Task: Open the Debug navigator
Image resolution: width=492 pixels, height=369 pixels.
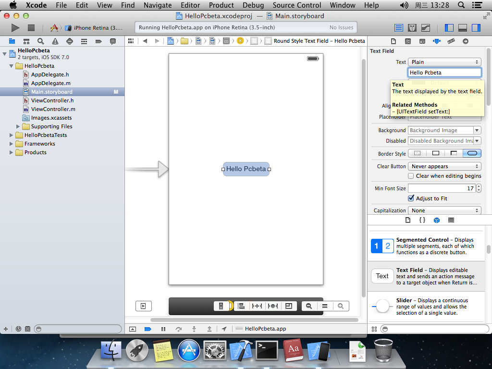Action: pyautogui.click(x=84, y=41)
